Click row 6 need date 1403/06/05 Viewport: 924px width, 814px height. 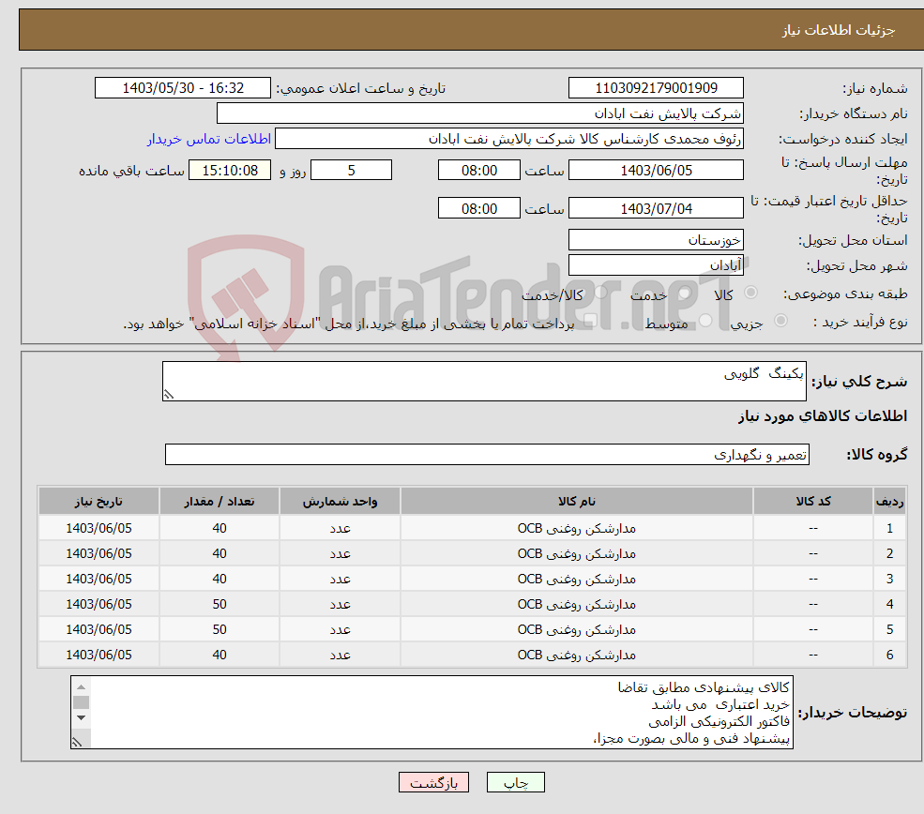pyautogui.click(x=98, y=655)
